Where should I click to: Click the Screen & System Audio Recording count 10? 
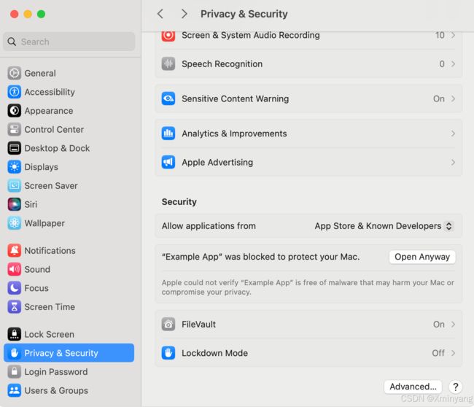point(440,35)
